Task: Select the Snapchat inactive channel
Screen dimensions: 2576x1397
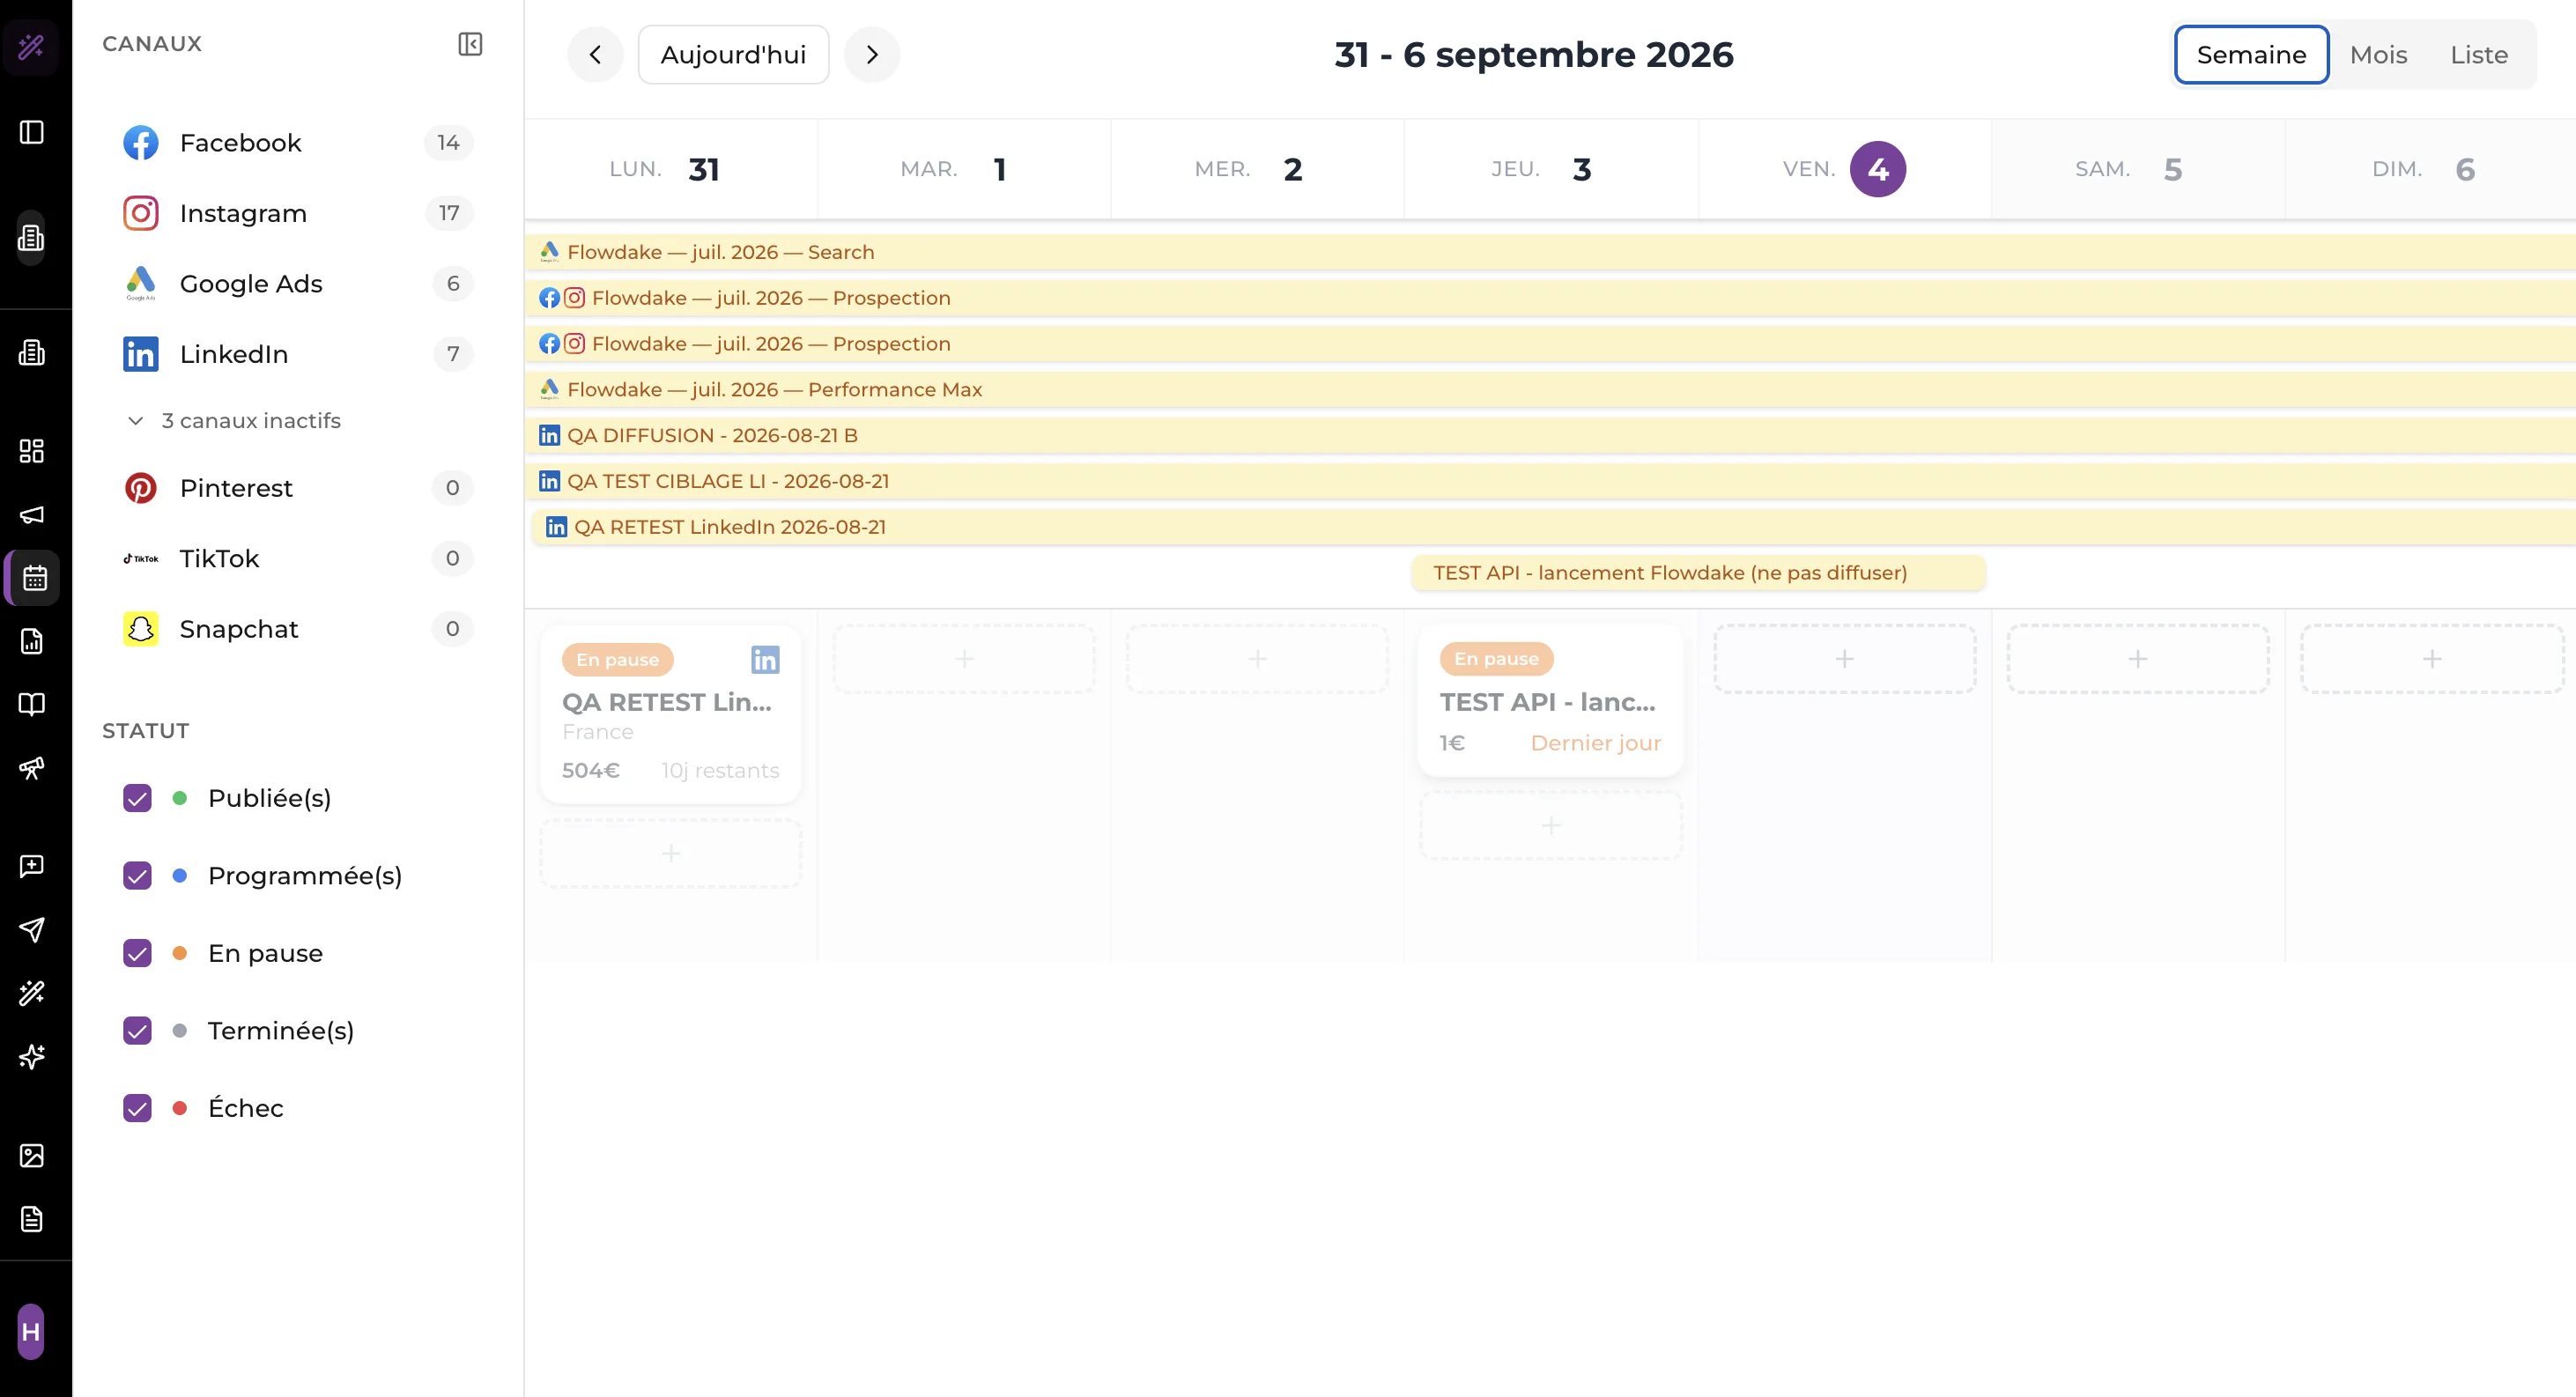Action: 297,629
